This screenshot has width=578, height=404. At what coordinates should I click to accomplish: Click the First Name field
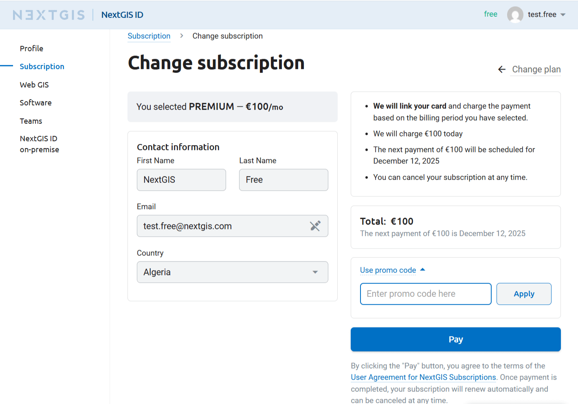point(181,180)
